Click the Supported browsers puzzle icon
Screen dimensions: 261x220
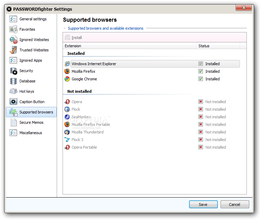coord(13,112)
